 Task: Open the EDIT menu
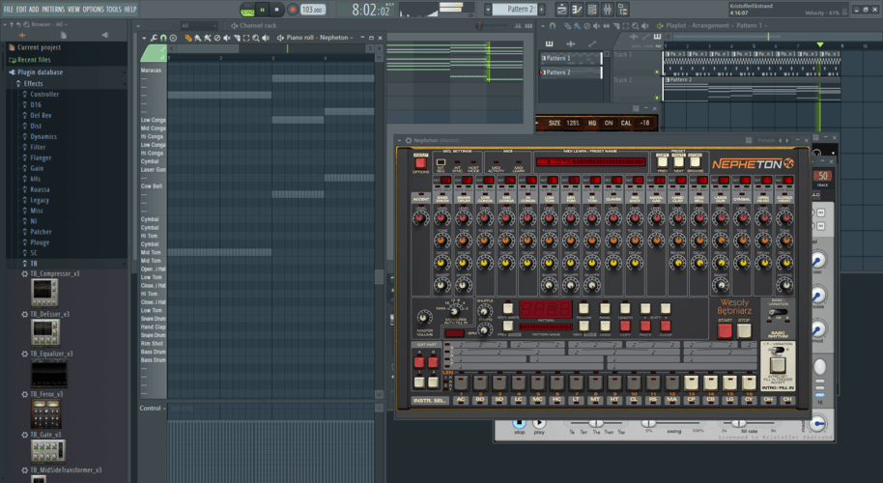(x=21, y=10)
